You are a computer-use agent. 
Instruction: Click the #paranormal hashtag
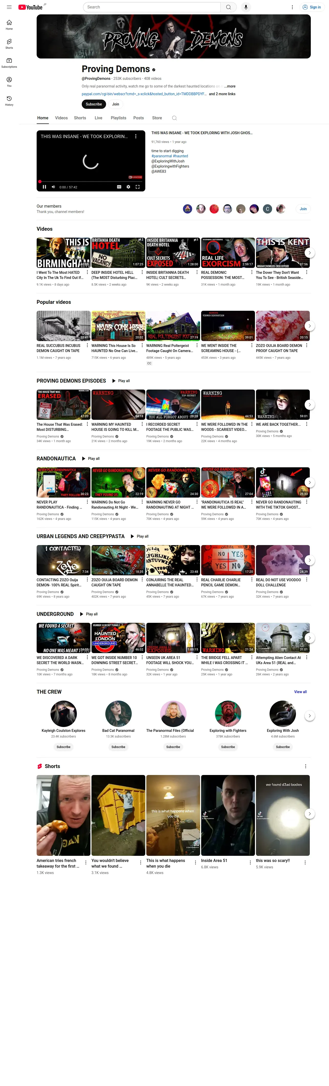click(162, 156)
